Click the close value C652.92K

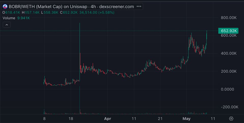[x=69, y=12]
